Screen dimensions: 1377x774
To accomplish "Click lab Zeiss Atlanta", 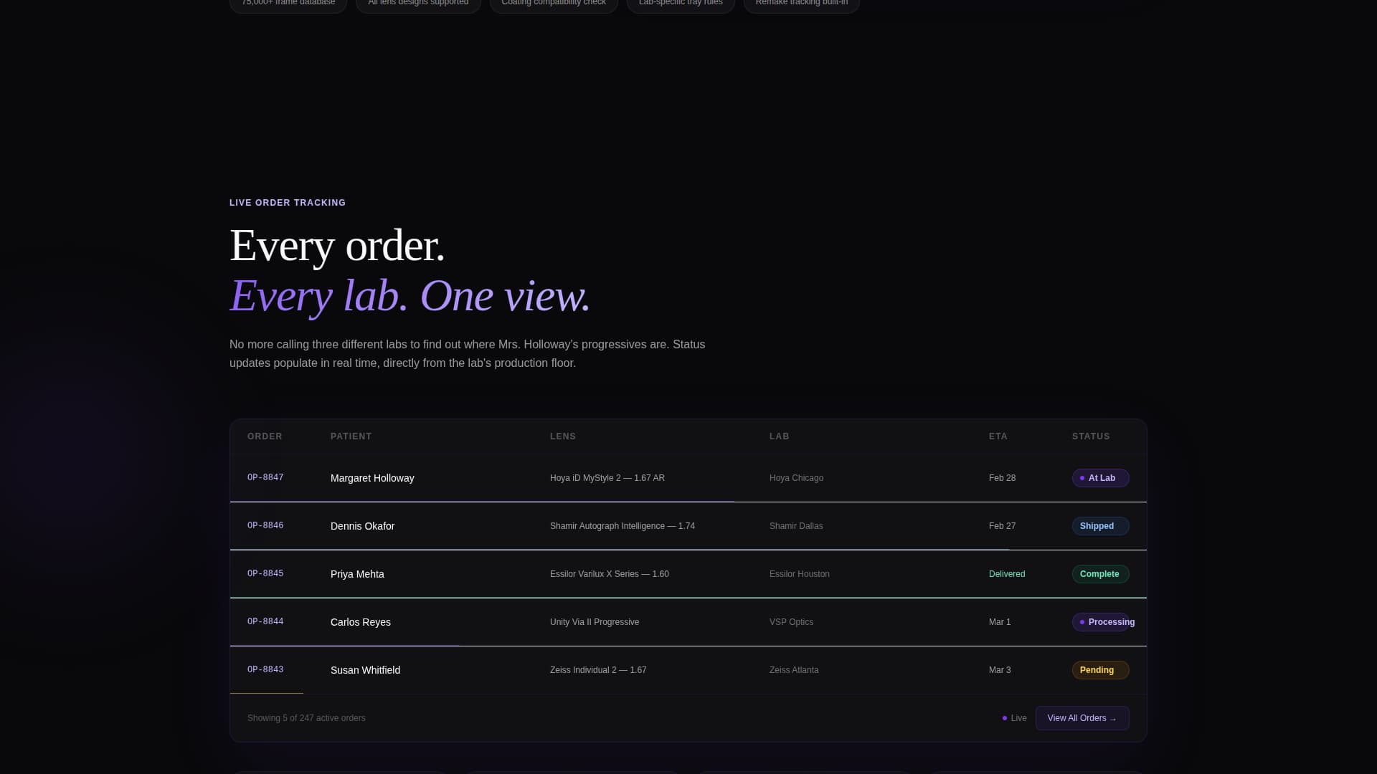I will point(794,670).
